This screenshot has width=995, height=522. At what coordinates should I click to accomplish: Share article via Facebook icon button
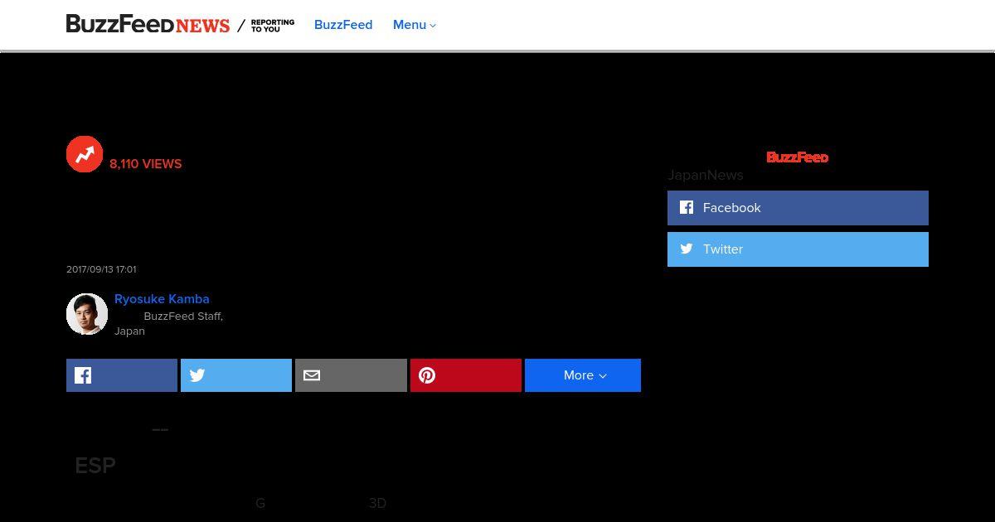(x=122, y=375)
